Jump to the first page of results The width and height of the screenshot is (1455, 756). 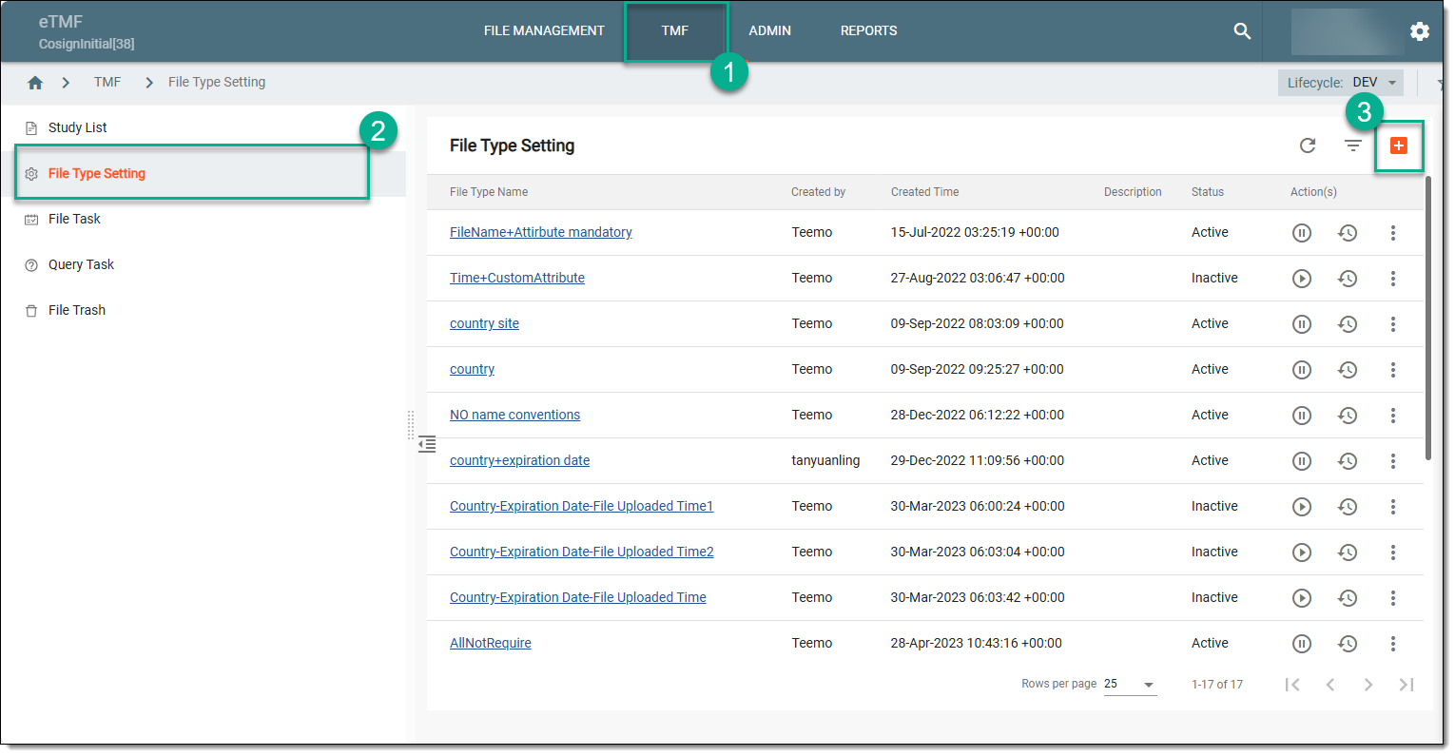point(1292,686)
